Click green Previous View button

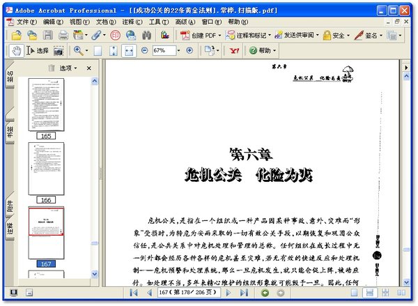pos(265,293)
